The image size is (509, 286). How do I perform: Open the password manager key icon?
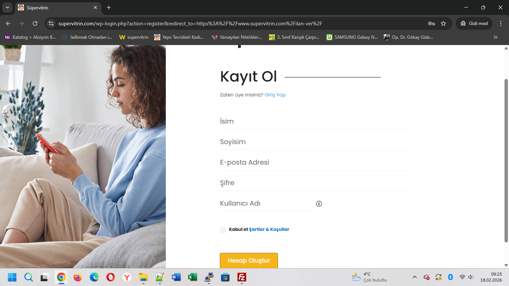pos(431,23)
